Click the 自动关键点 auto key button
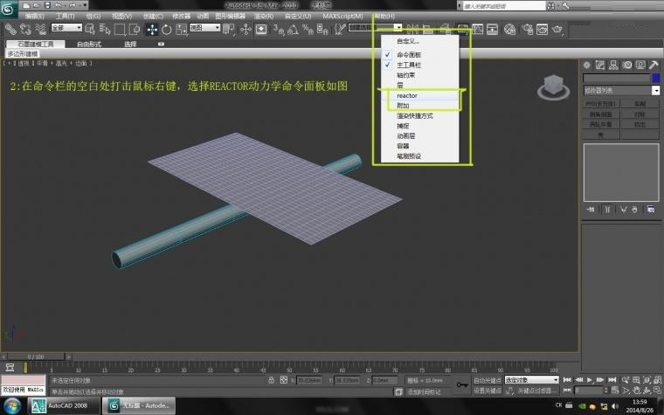This screenshot has height=415, width=664. [x=487, y=380]
